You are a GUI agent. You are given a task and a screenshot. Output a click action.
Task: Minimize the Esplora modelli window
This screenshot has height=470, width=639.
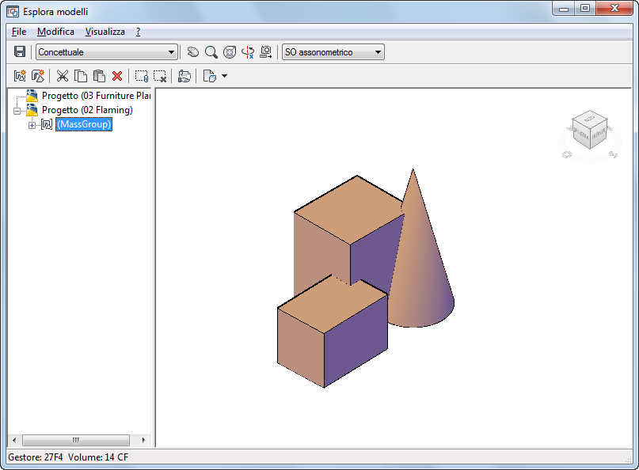pyautogui.click(x=564, y=9)
